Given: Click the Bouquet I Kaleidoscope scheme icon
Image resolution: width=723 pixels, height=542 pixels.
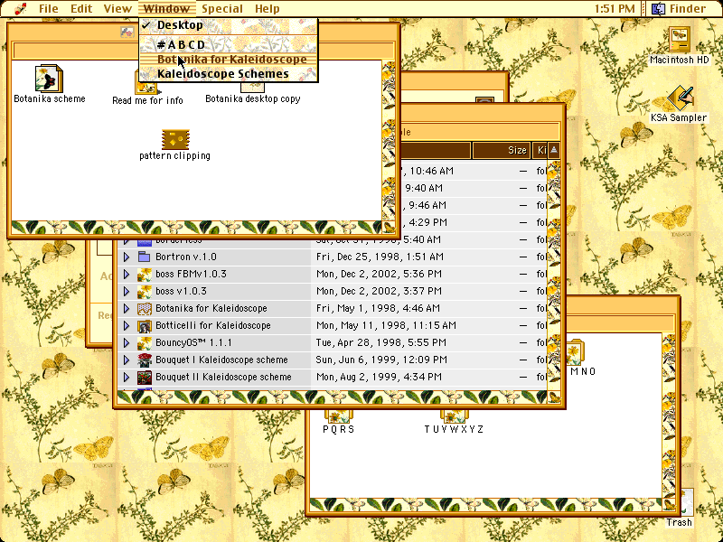Looking at the screenshot, I should 145,360.
